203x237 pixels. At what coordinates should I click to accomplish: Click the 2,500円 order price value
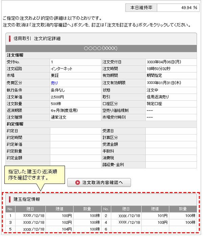pos(58,97)
